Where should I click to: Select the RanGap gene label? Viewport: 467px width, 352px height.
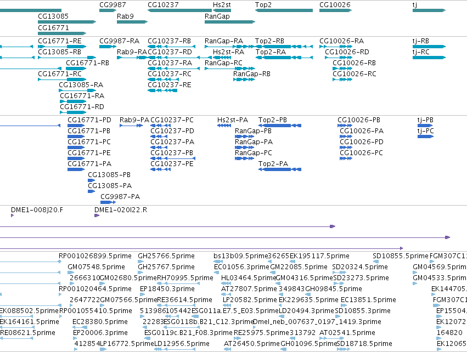coord(217,16)
